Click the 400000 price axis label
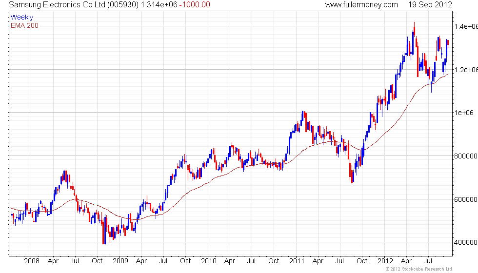 tap(465, 243)
